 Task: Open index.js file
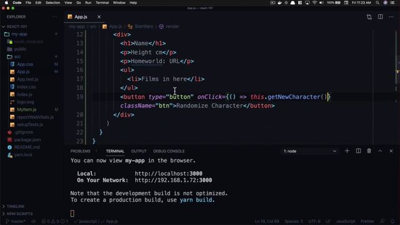click(24, 94)
